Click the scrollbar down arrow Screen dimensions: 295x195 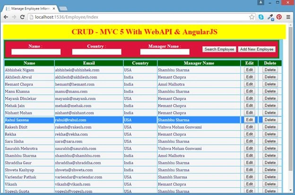[291, 190]
